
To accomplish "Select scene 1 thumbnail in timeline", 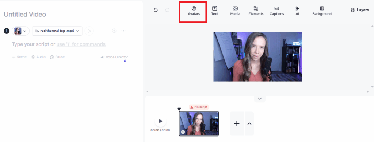I will (199, 124).
